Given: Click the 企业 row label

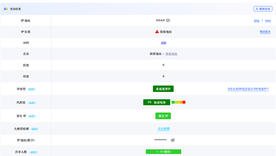Looking at the screenshot, I should pos(26,54).
